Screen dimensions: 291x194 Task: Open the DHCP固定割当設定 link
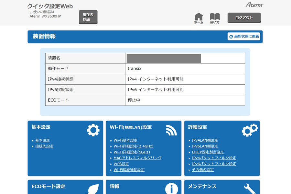point(208,152)
